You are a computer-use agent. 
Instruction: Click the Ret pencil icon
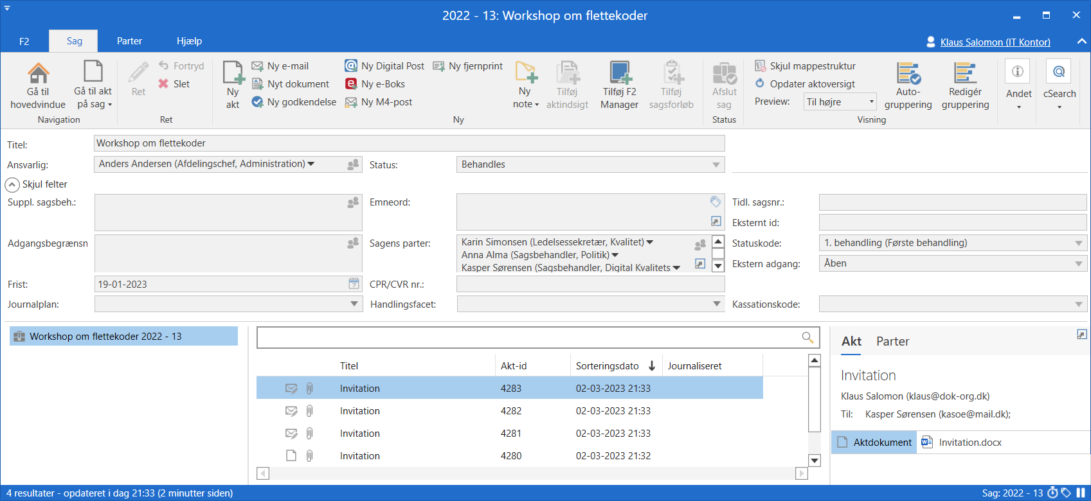(138, 73)
